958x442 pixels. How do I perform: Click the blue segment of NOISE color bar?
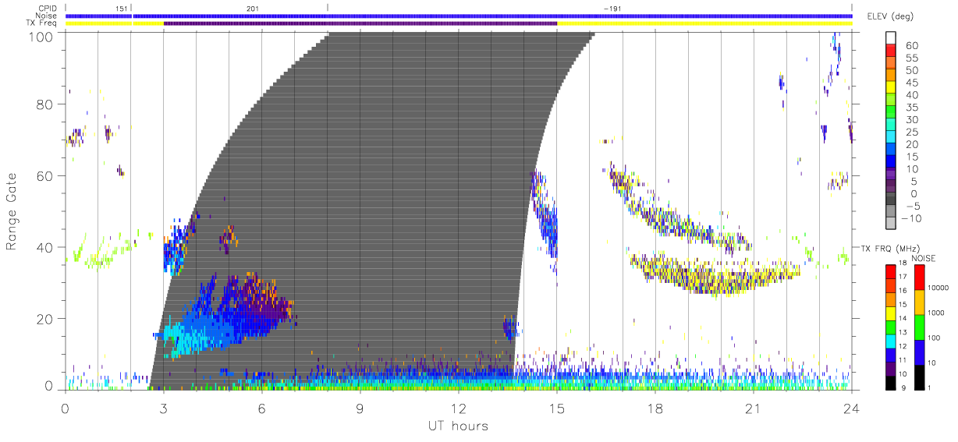(918, 351)
